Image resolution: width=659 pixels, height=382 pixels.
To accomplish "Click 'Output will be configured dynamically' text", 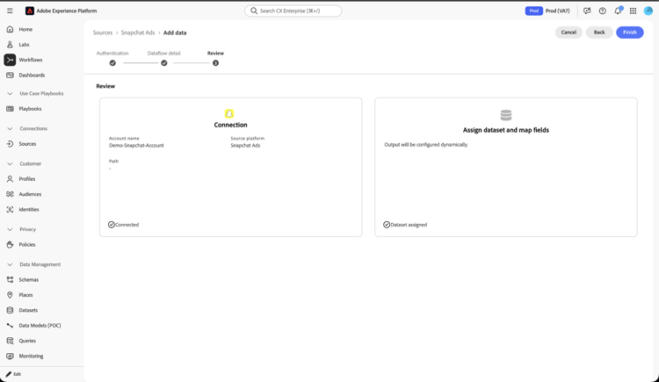I will click(x=426, y=145).
